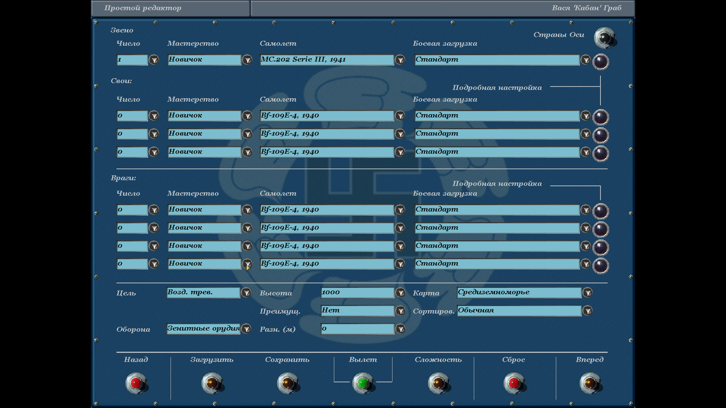Click the Высота field showing 1000
This screenshot has width=726, height=408.
click(x=357, y=292)
